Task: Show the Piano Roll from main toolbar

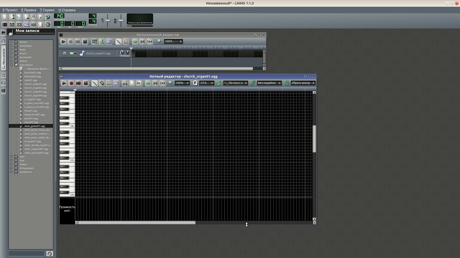Action: click(19, 24)
